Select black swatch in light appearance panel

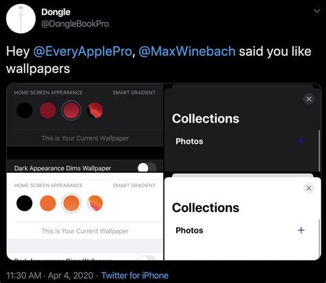pyautogui.click(x=24, y=203)
